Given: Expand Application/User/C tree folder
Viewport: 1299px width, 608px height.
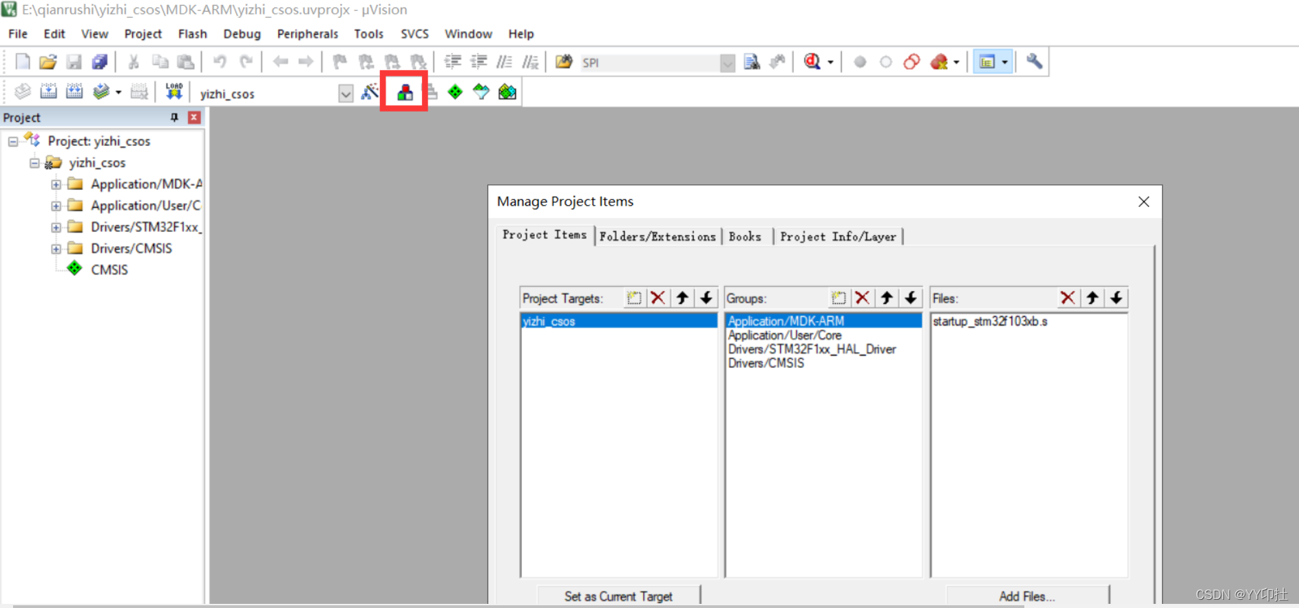Looking at the screenshot, I should [56, 206].
